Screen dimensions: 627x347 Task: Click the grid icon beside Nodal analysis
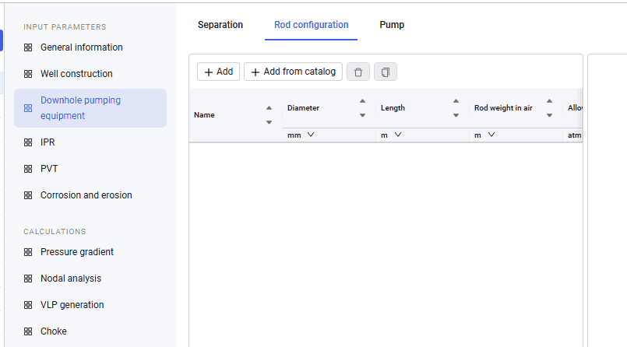(28, 279)
